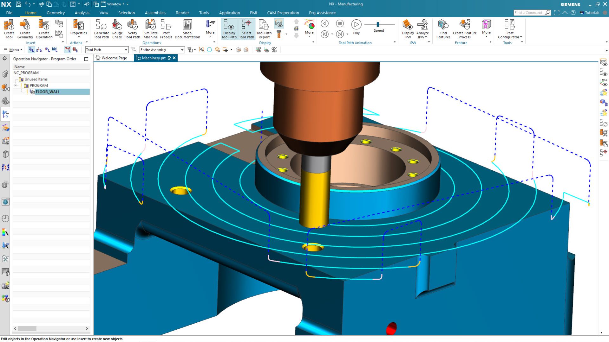Open the Analysis menu
This screenshot has width=609, height=342.
pos(82,13)
